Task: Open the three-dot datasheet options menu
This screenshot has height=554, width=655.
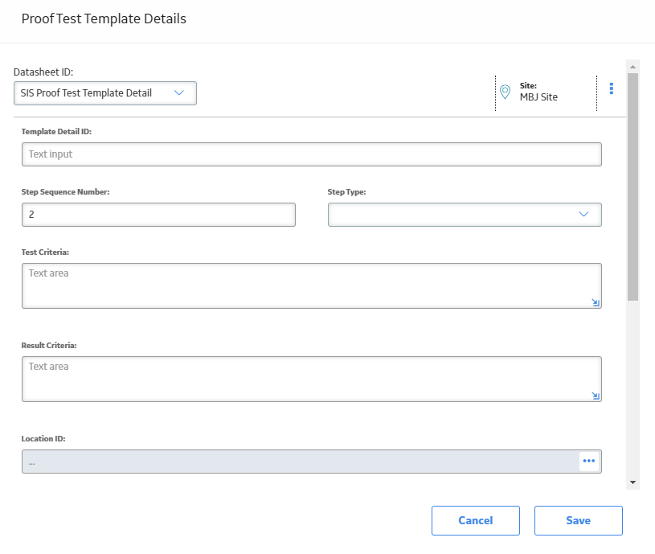Action: click(611, 88)
